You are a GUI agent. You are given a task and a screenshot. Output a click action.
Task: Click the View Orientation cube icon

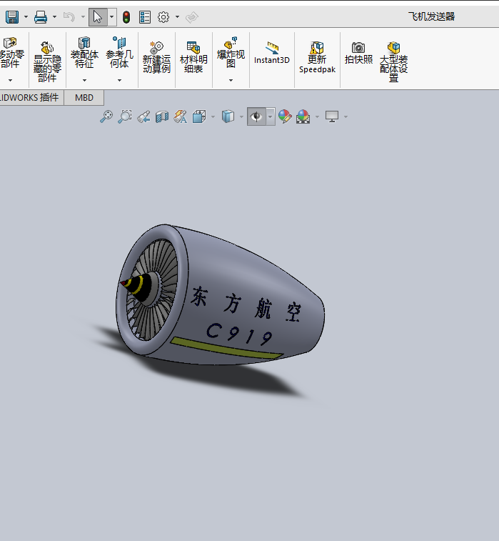pyautogui.click(x=199, y=116)
